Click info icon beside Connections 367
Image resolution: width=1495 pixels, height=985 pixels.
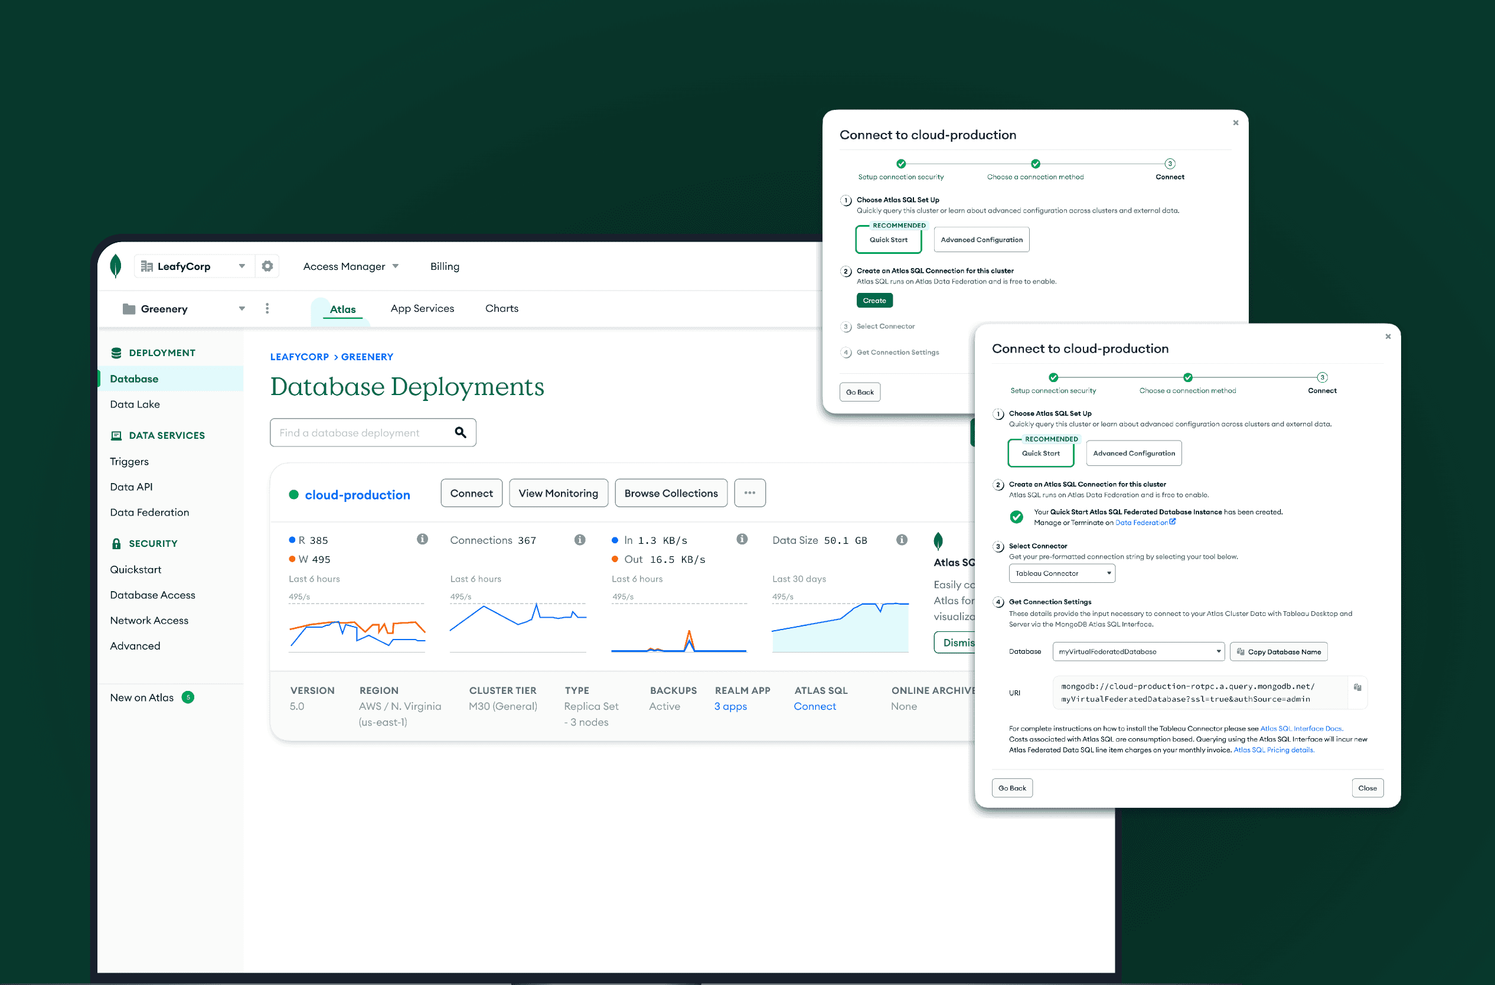580,540
